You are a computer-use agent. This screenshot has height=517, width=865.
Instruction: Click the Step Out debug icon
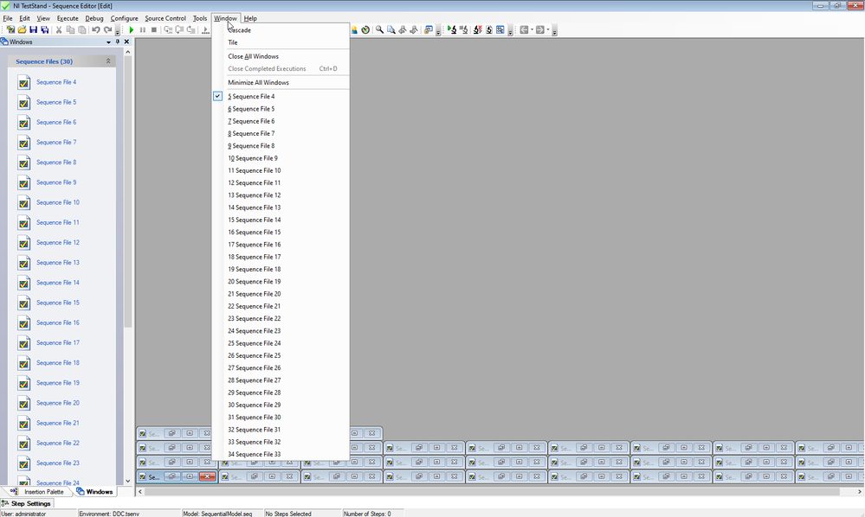pos(191,29)
